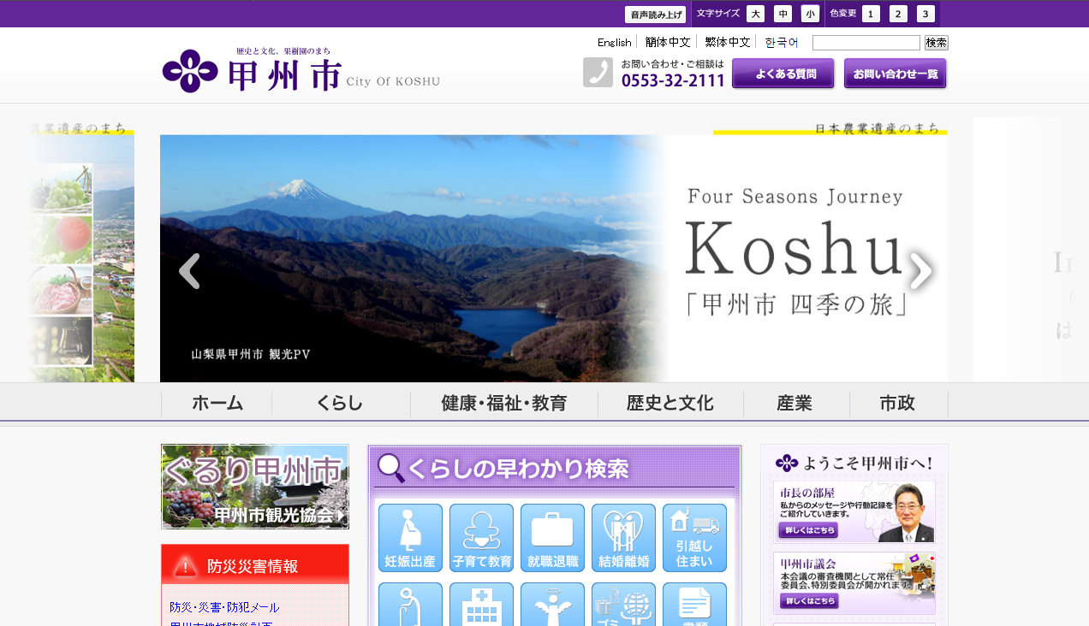The height and width of the screenshot is (626, 1089).
Task: Click the angel icon tile
Action: [x=552, y=605]
